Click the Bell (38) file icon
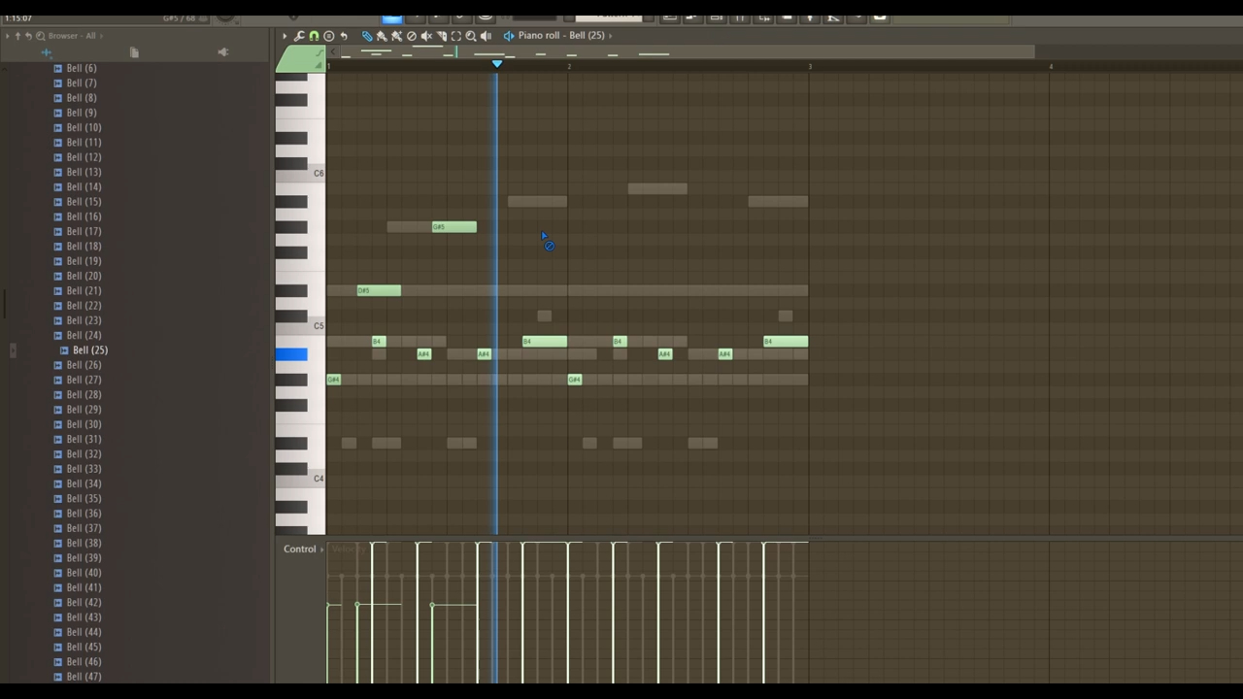The height and width of the screenshot is (699, 1243). coord(58,543)
